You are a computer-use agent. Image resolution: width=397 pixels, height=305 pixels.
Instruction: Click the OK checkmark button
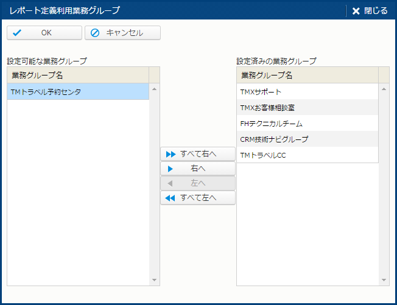click(44, 33)
